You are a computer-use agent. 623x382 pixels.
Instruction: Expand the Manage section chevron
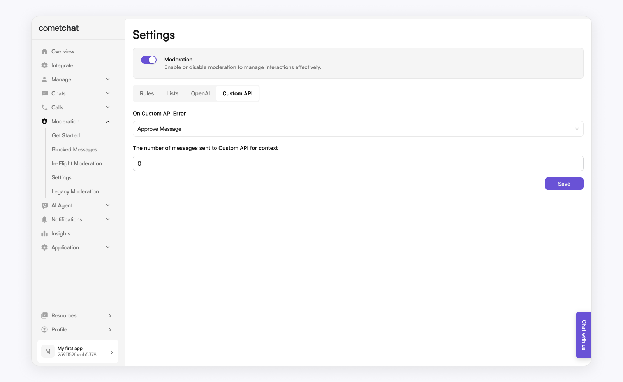[108, 79]
